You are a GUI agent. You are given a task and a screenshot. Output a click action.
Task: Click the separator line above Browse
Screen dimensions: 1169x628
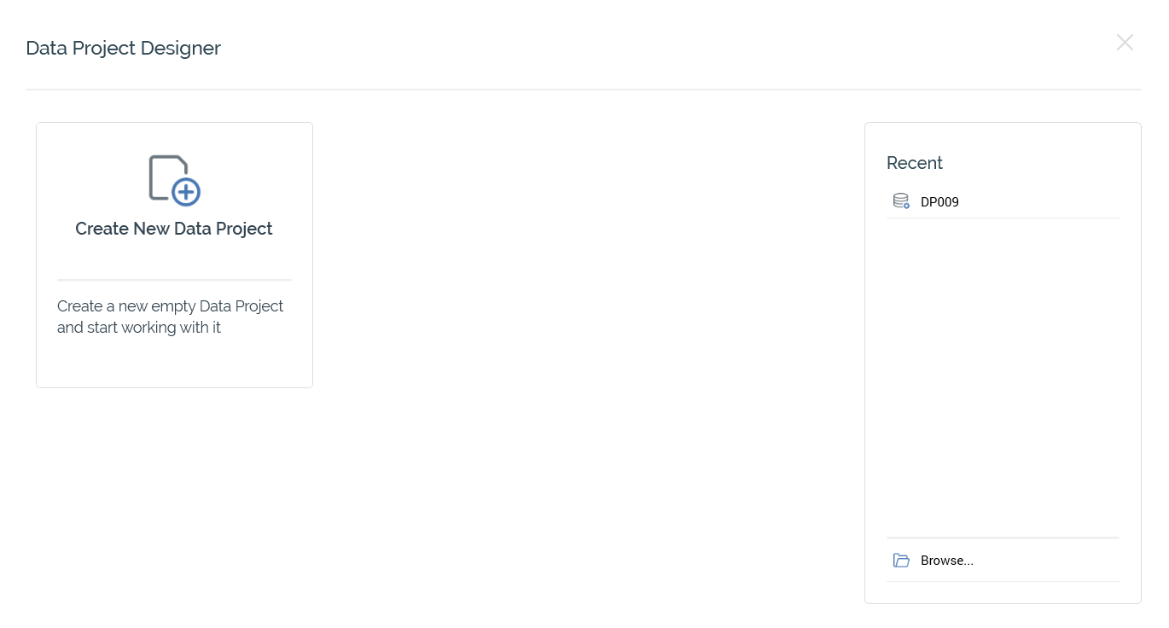point(1003,538)
